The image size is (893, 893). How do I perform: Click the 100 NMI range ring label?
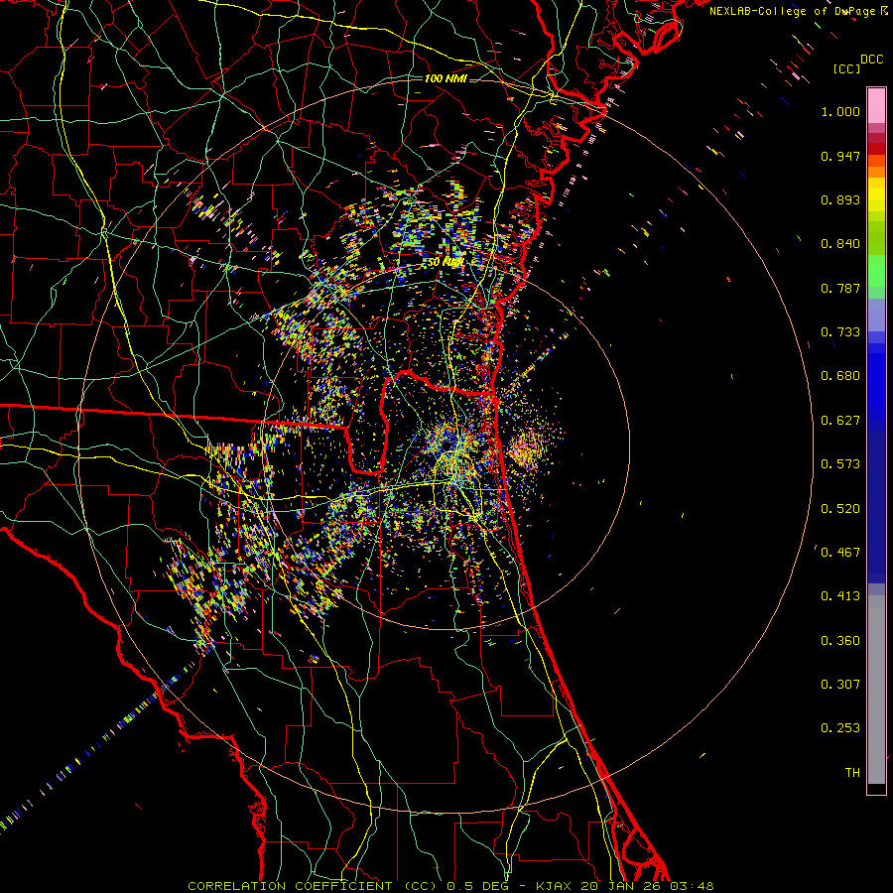(446, 78)
